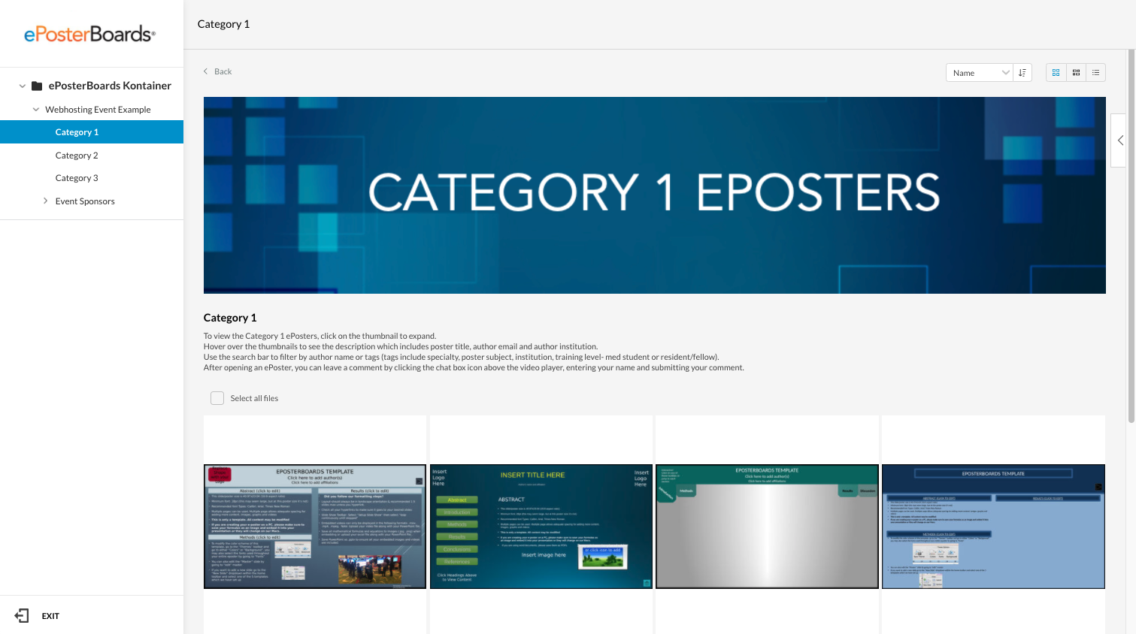Open Category 2 in the sidebar

click(77, 155)
